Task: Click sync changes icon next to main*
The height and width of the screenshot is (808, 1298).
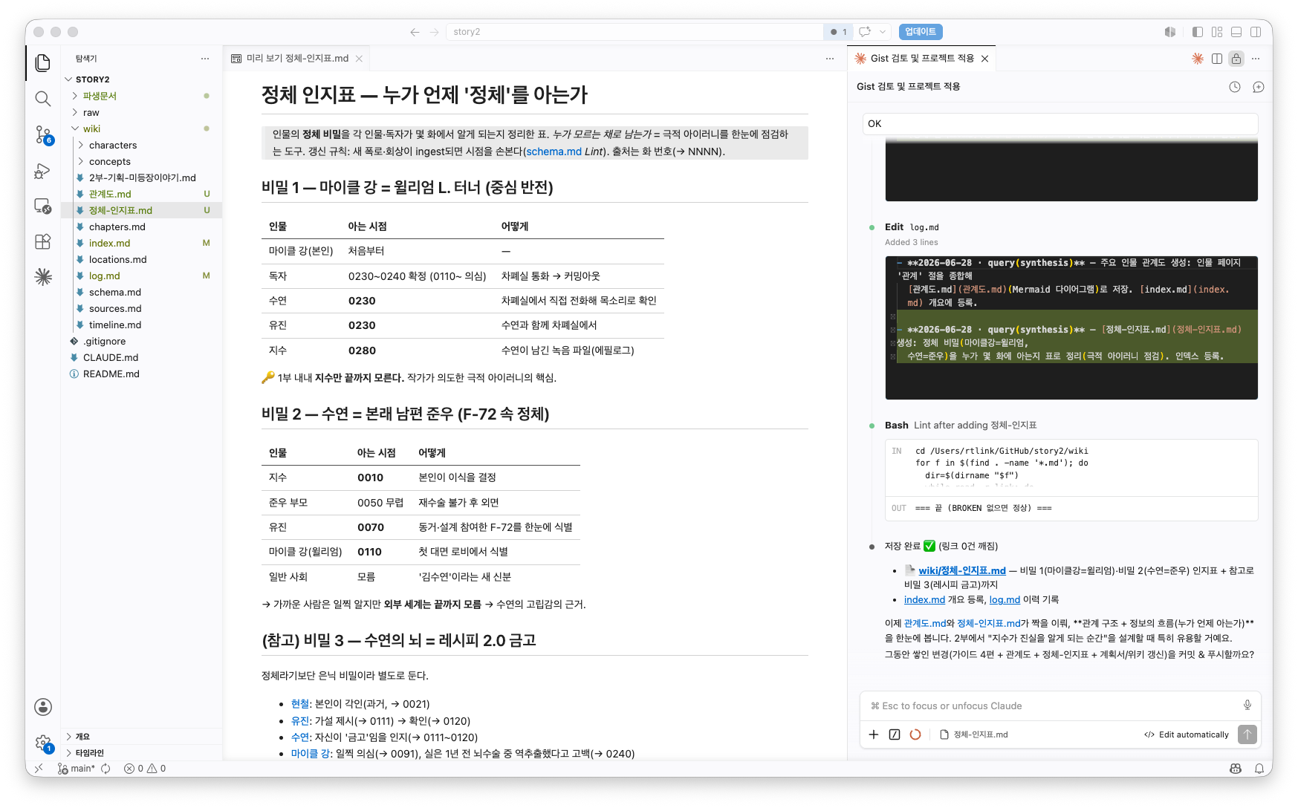Action: click(106, 769)
